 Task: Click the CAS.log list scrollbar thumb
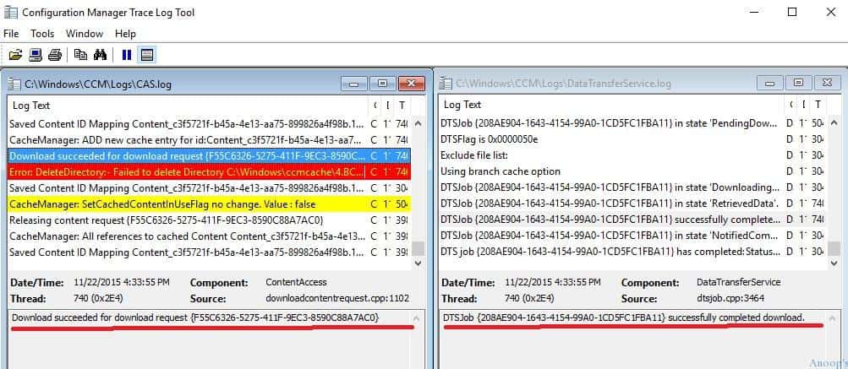point(418,248)
